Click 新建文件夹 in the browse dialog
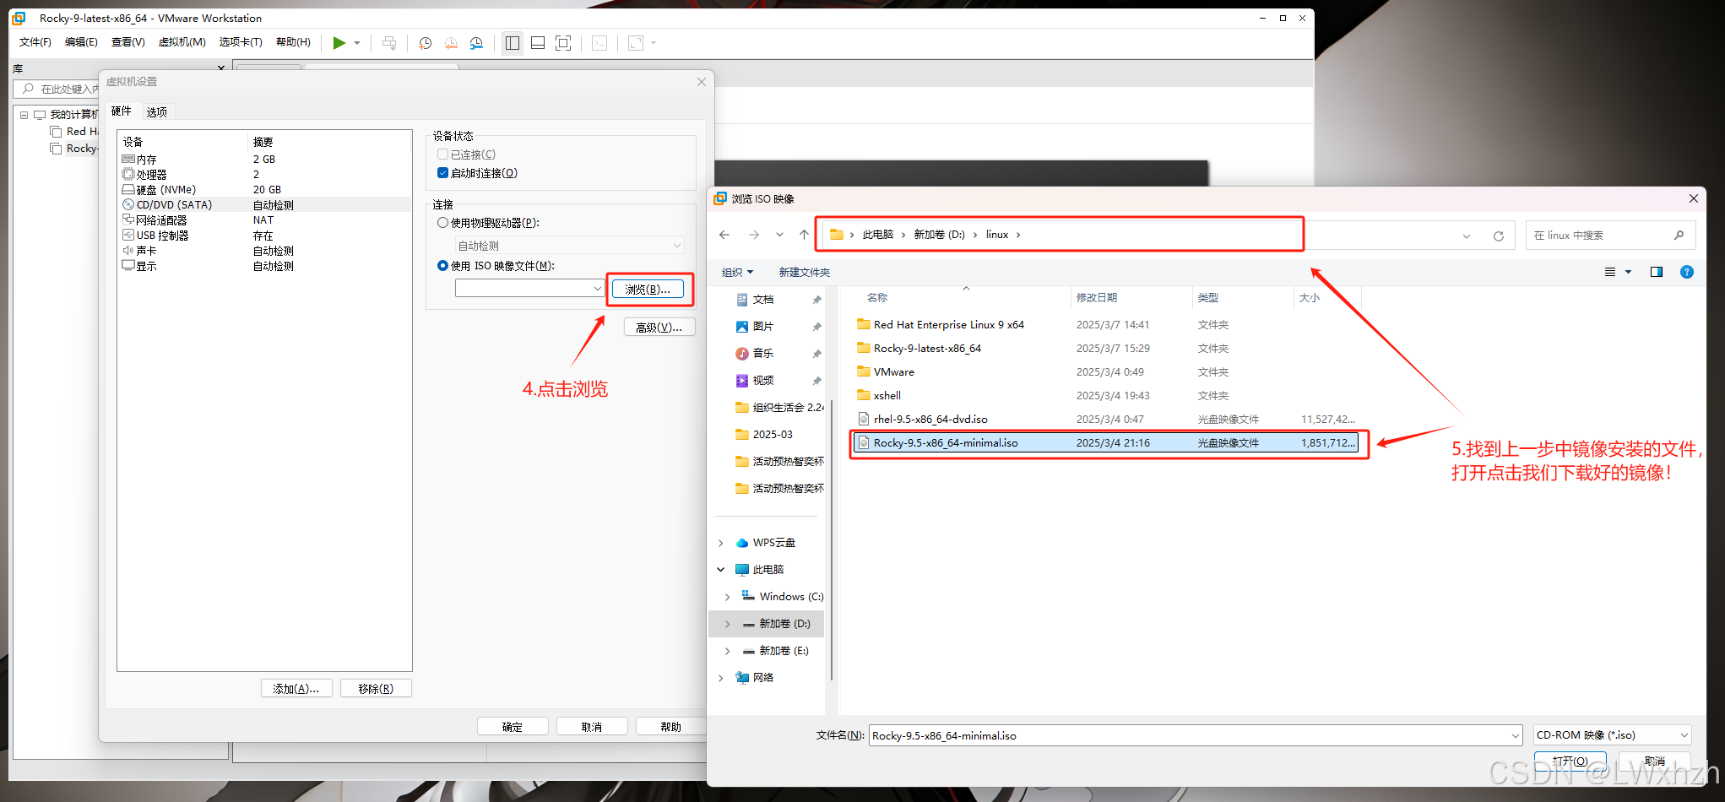Viewport: 1725px width, 802px height. coord(804,272)
